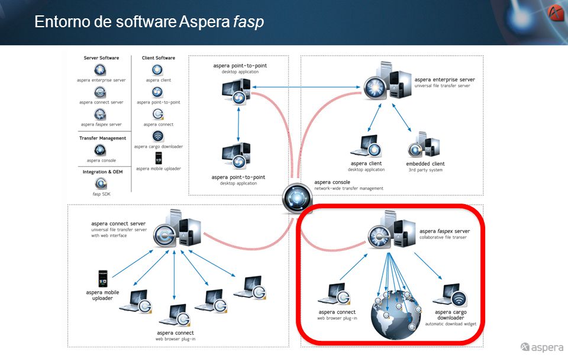Click the aspera connect laptop under faspex server
This screenshot has height=355, width=568.
click(334, 294)
